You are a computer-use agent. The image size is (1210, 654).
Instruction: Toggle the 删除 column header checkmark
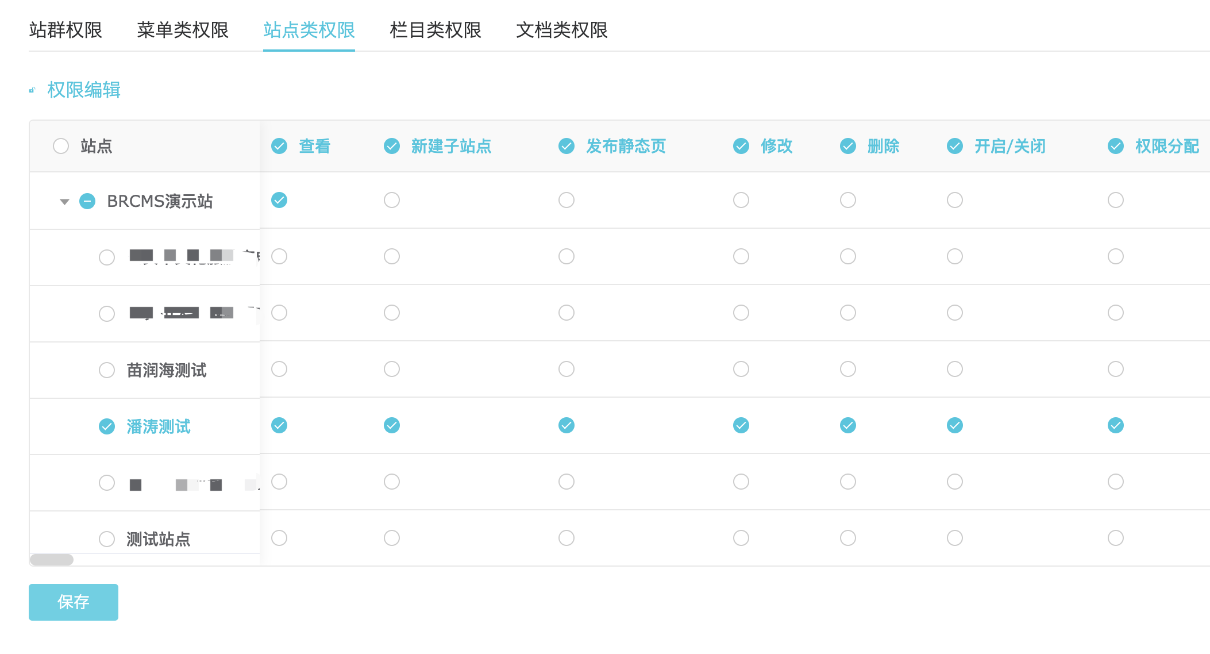[848, 146]
